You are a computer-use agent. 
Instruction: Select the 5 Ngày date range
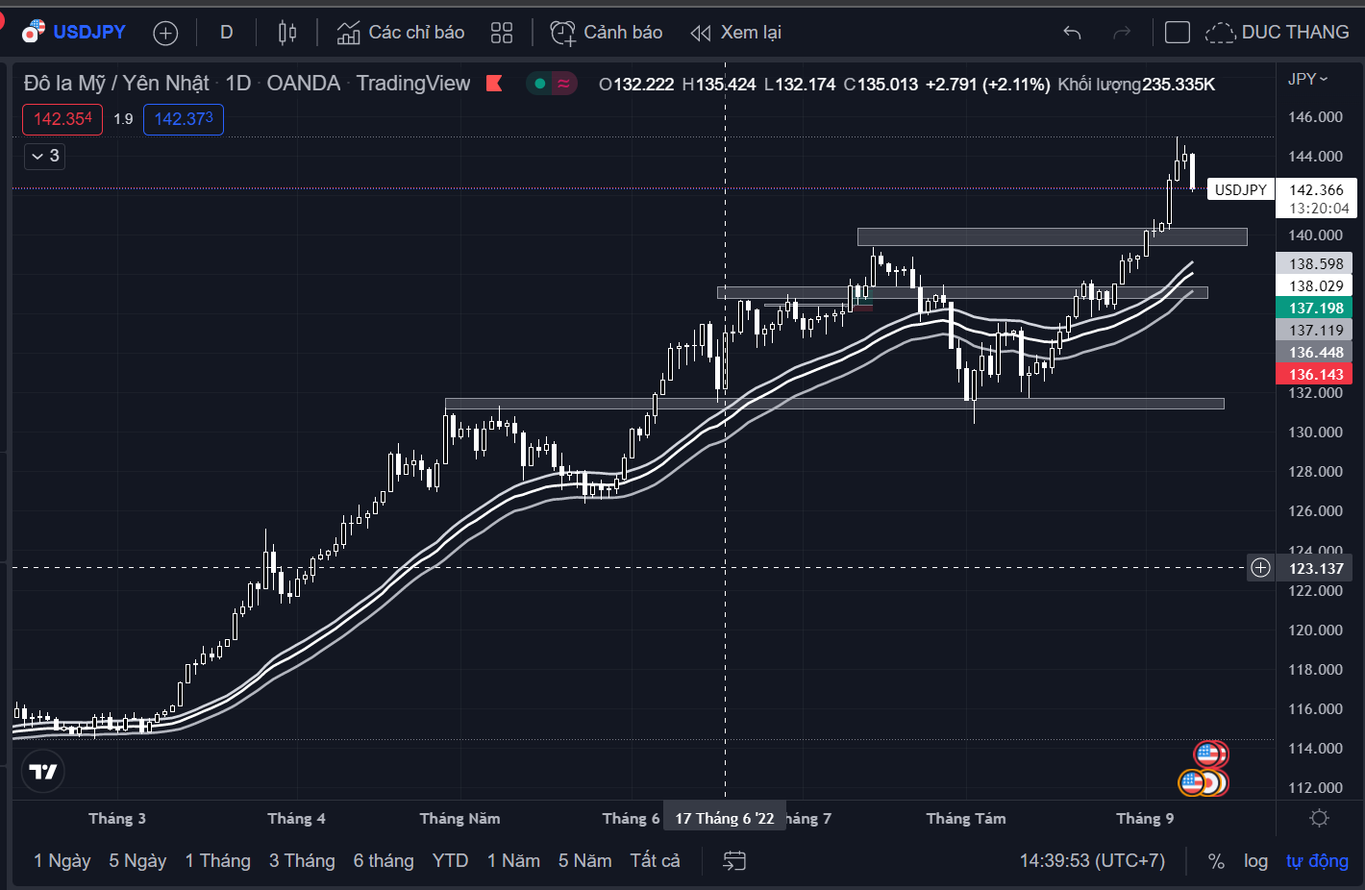tap(137, 860)
